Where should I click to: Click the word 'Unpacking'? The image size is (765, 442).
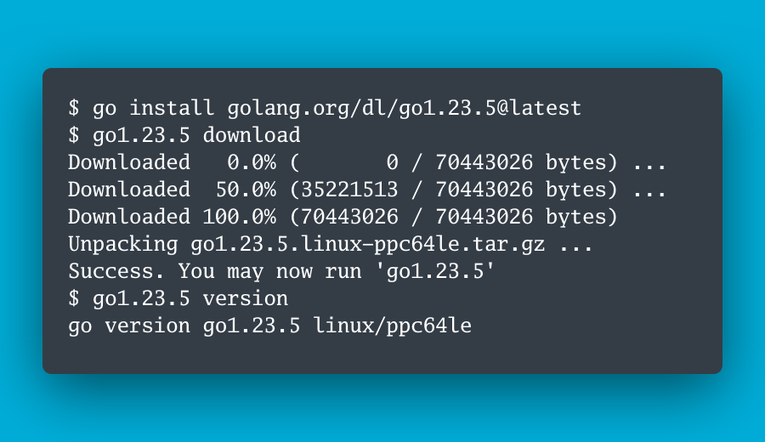pos(123,244)
